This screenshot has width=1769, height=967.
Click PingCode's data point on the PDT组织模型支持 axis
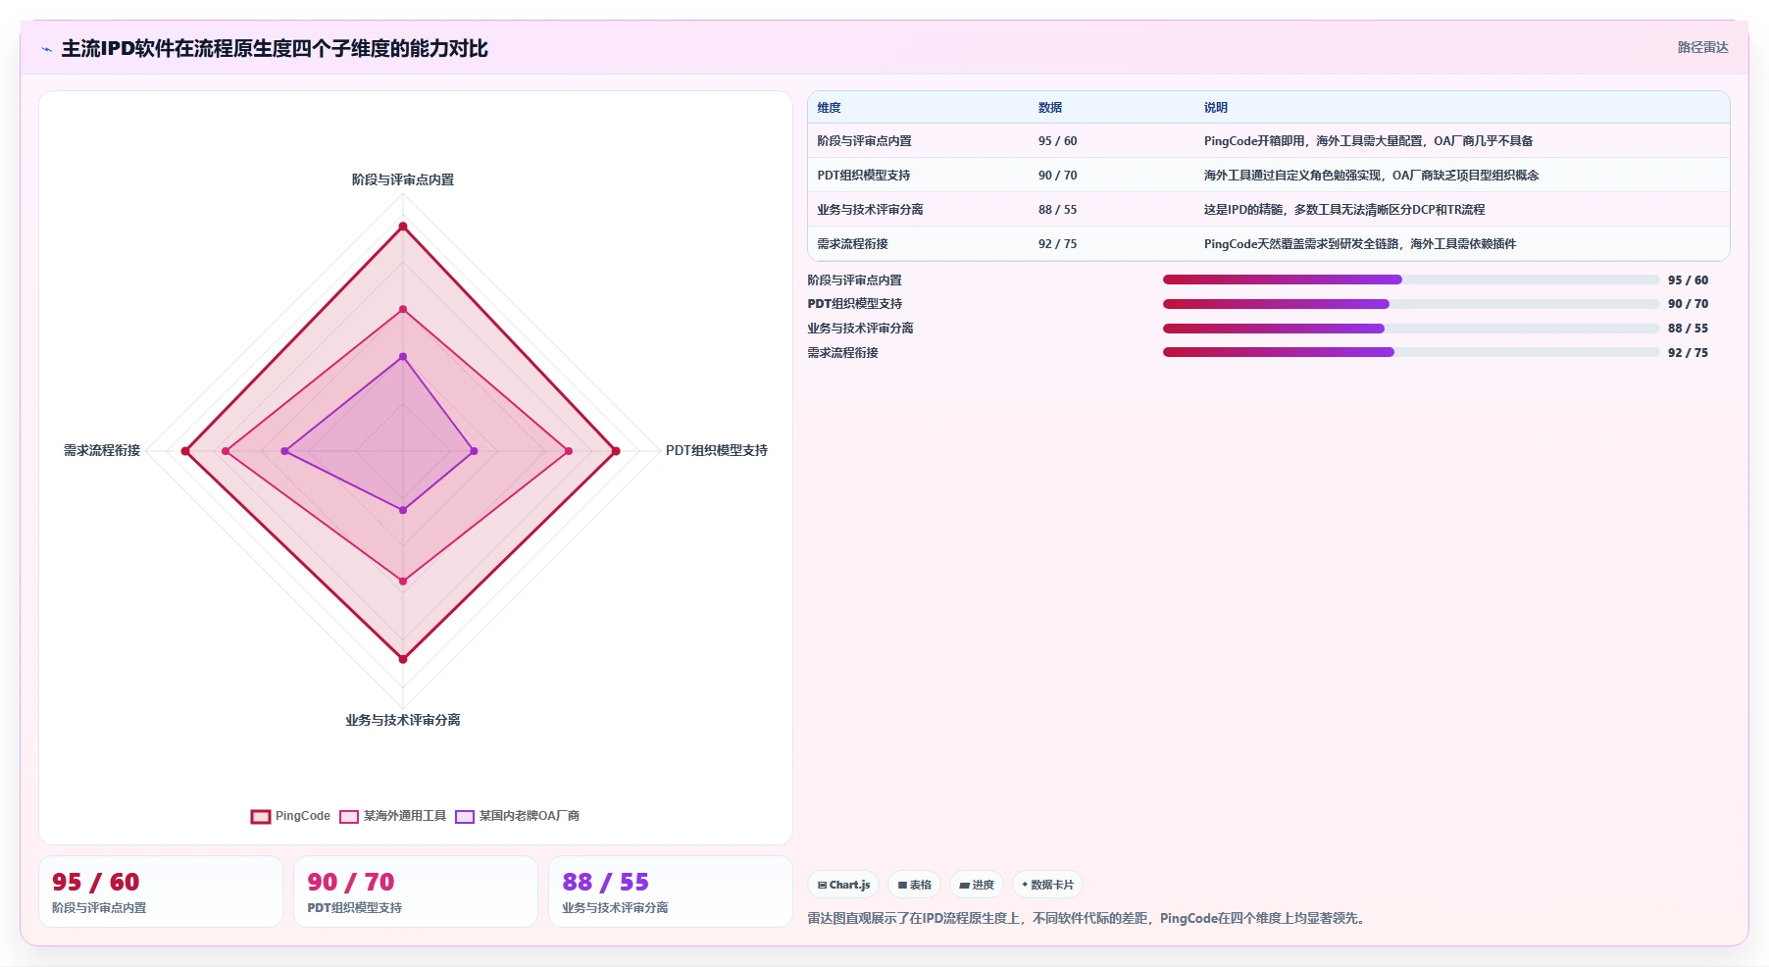[x=616, y=451]
